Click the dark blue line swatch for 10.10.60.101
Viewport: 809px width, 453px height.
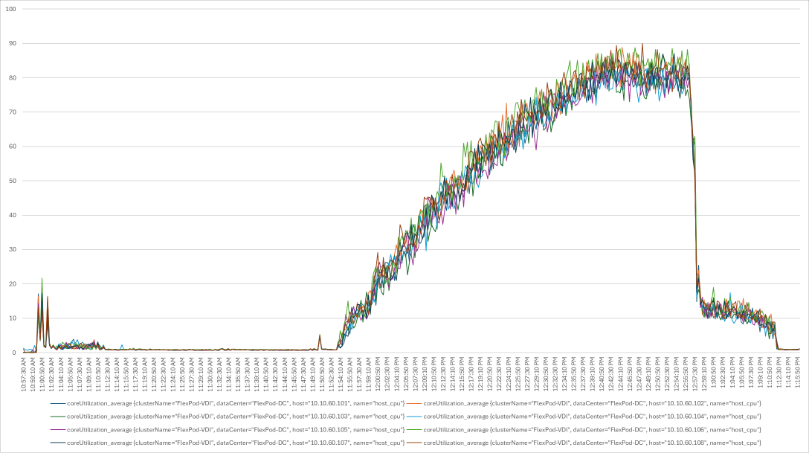58,403
